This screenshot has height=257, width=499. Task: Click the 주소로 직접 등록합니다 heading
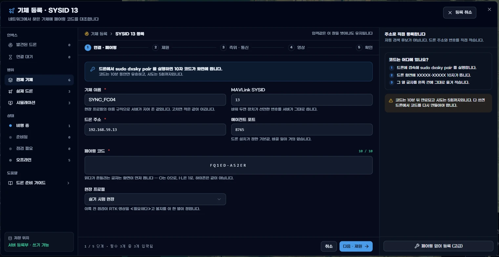(x=405, y=34)
